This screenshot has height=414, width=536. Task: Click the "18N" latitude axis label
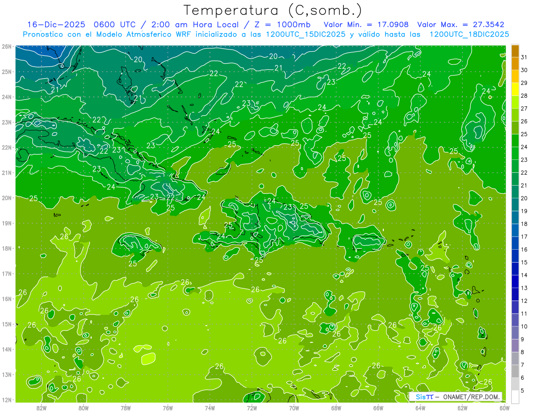point(7,248)
